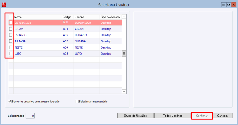
Task: Click the Tipo de Acesso column header
Action: coord(111,17)
